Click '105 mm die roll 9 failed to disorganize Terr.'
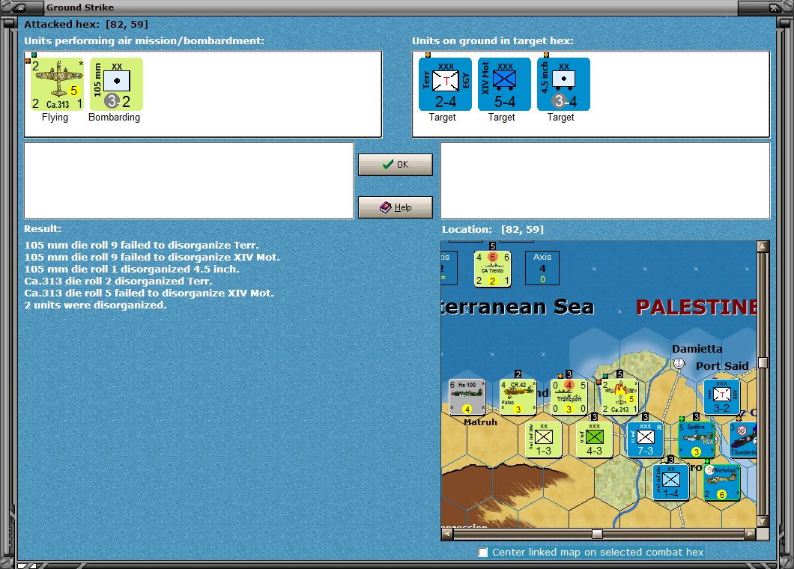Image resolution: width=794 pixels, height=569 pixels. pos(142,245)
